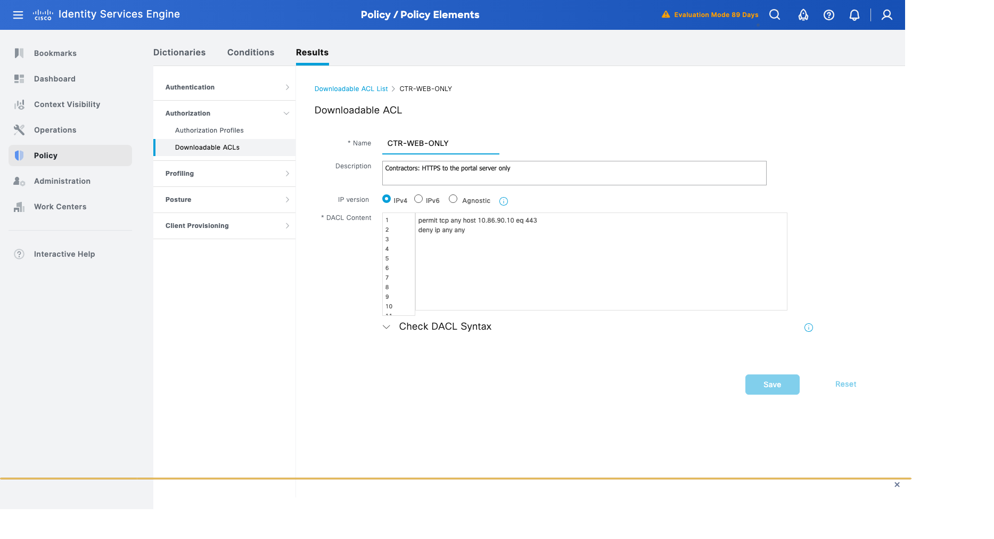Click the Description text box
The image size is (994, 539).
(x=574, y=173)
